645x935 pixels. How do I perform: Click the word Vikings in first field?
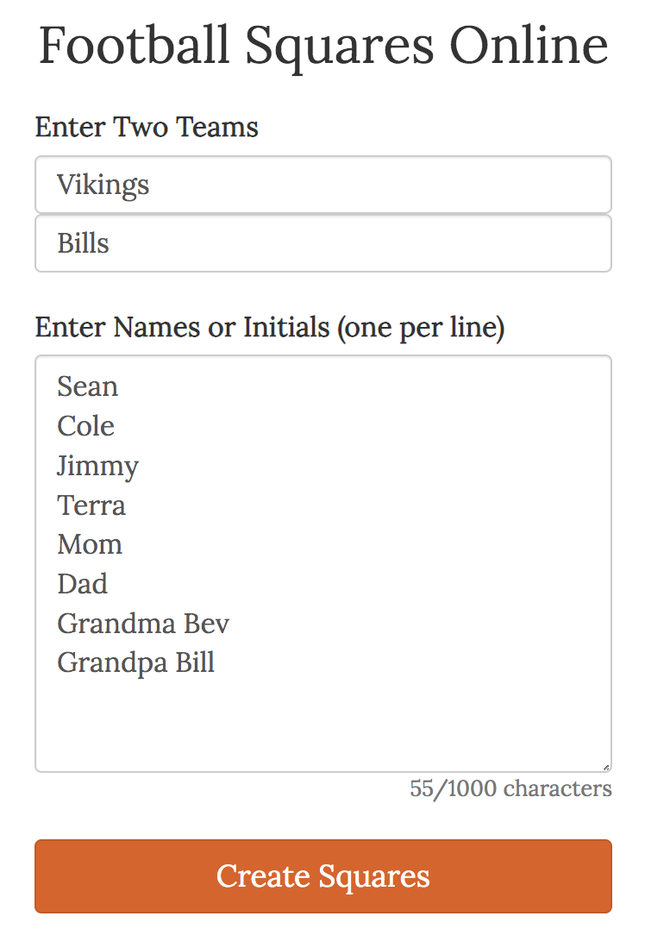[103, 185]
